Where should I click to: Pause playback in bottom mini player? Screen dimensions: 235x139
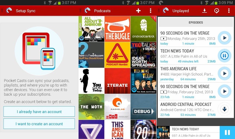227,132
